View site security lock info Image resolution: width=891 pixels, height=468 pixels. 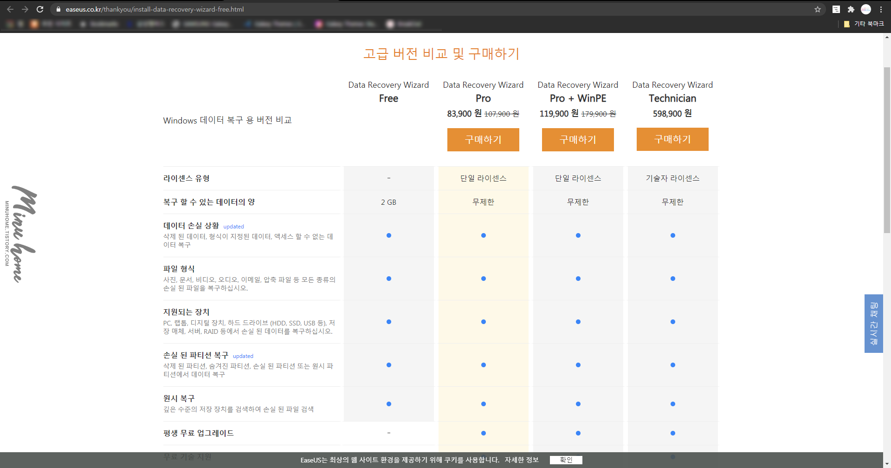58,9
